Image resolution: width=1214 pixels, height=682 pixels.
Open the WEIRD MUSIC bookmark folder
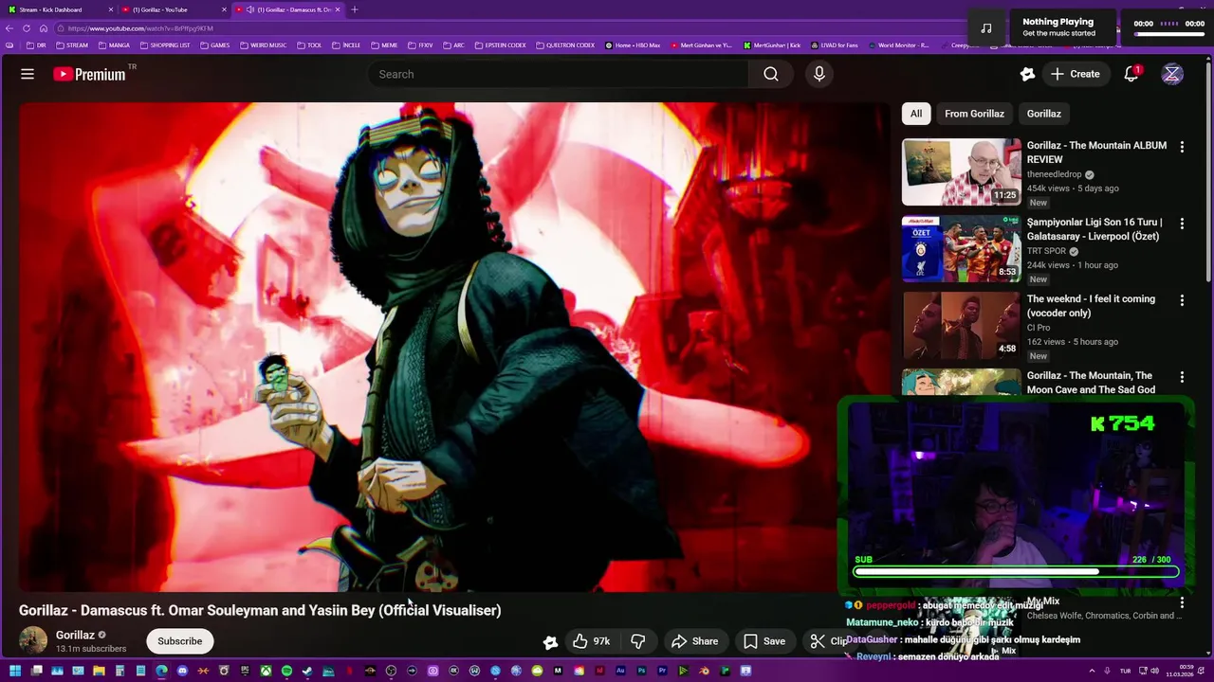tap(264, 45)
